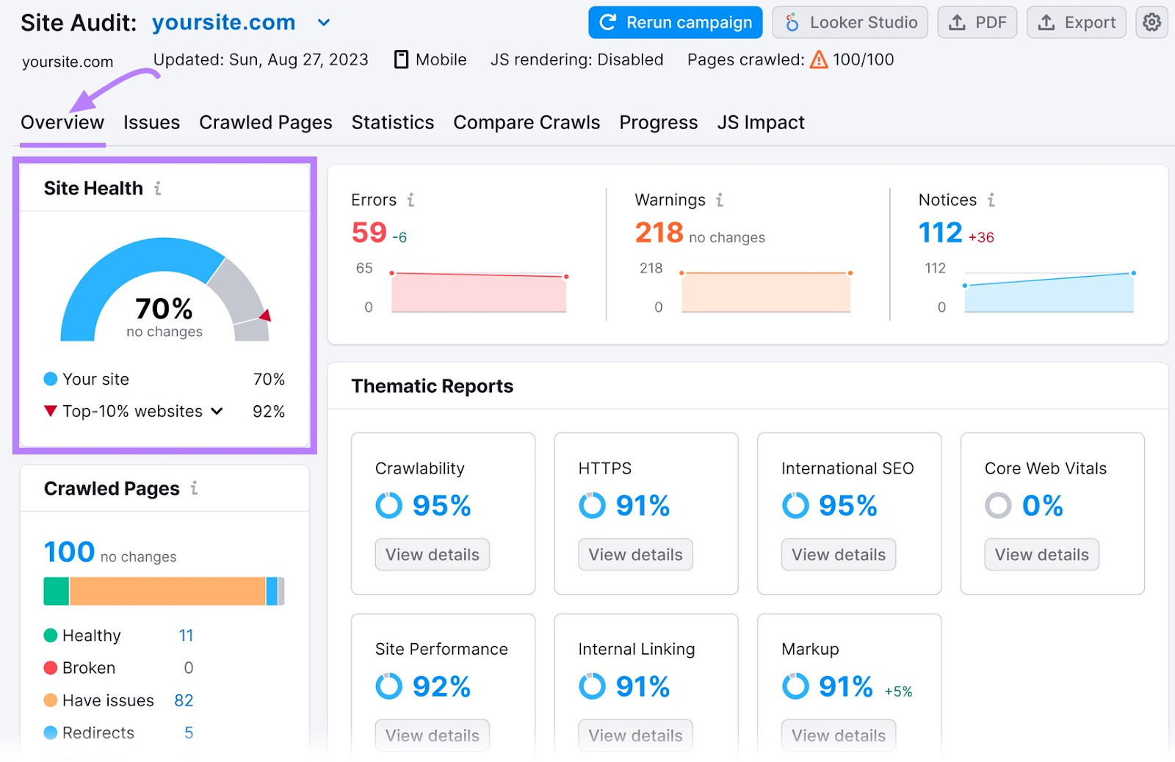
Task: Click the Warnings info icon
Action: point(720,200)
